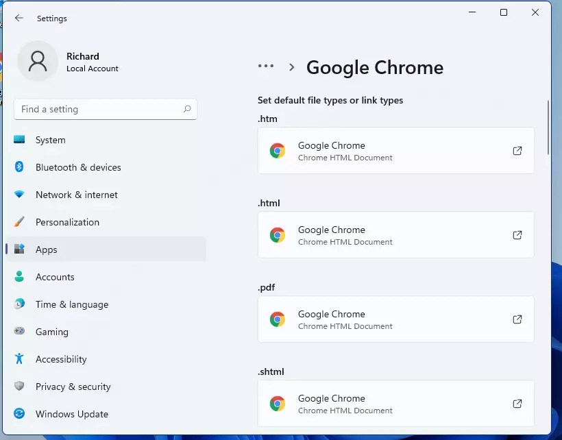Minimize the Settings window
This screenshot has width=562, height=440.
tap(472, 12)
